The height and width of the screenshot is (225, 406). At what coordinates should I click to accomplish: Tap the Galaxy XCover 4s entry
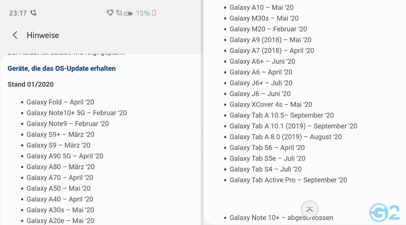click(271, 104)
